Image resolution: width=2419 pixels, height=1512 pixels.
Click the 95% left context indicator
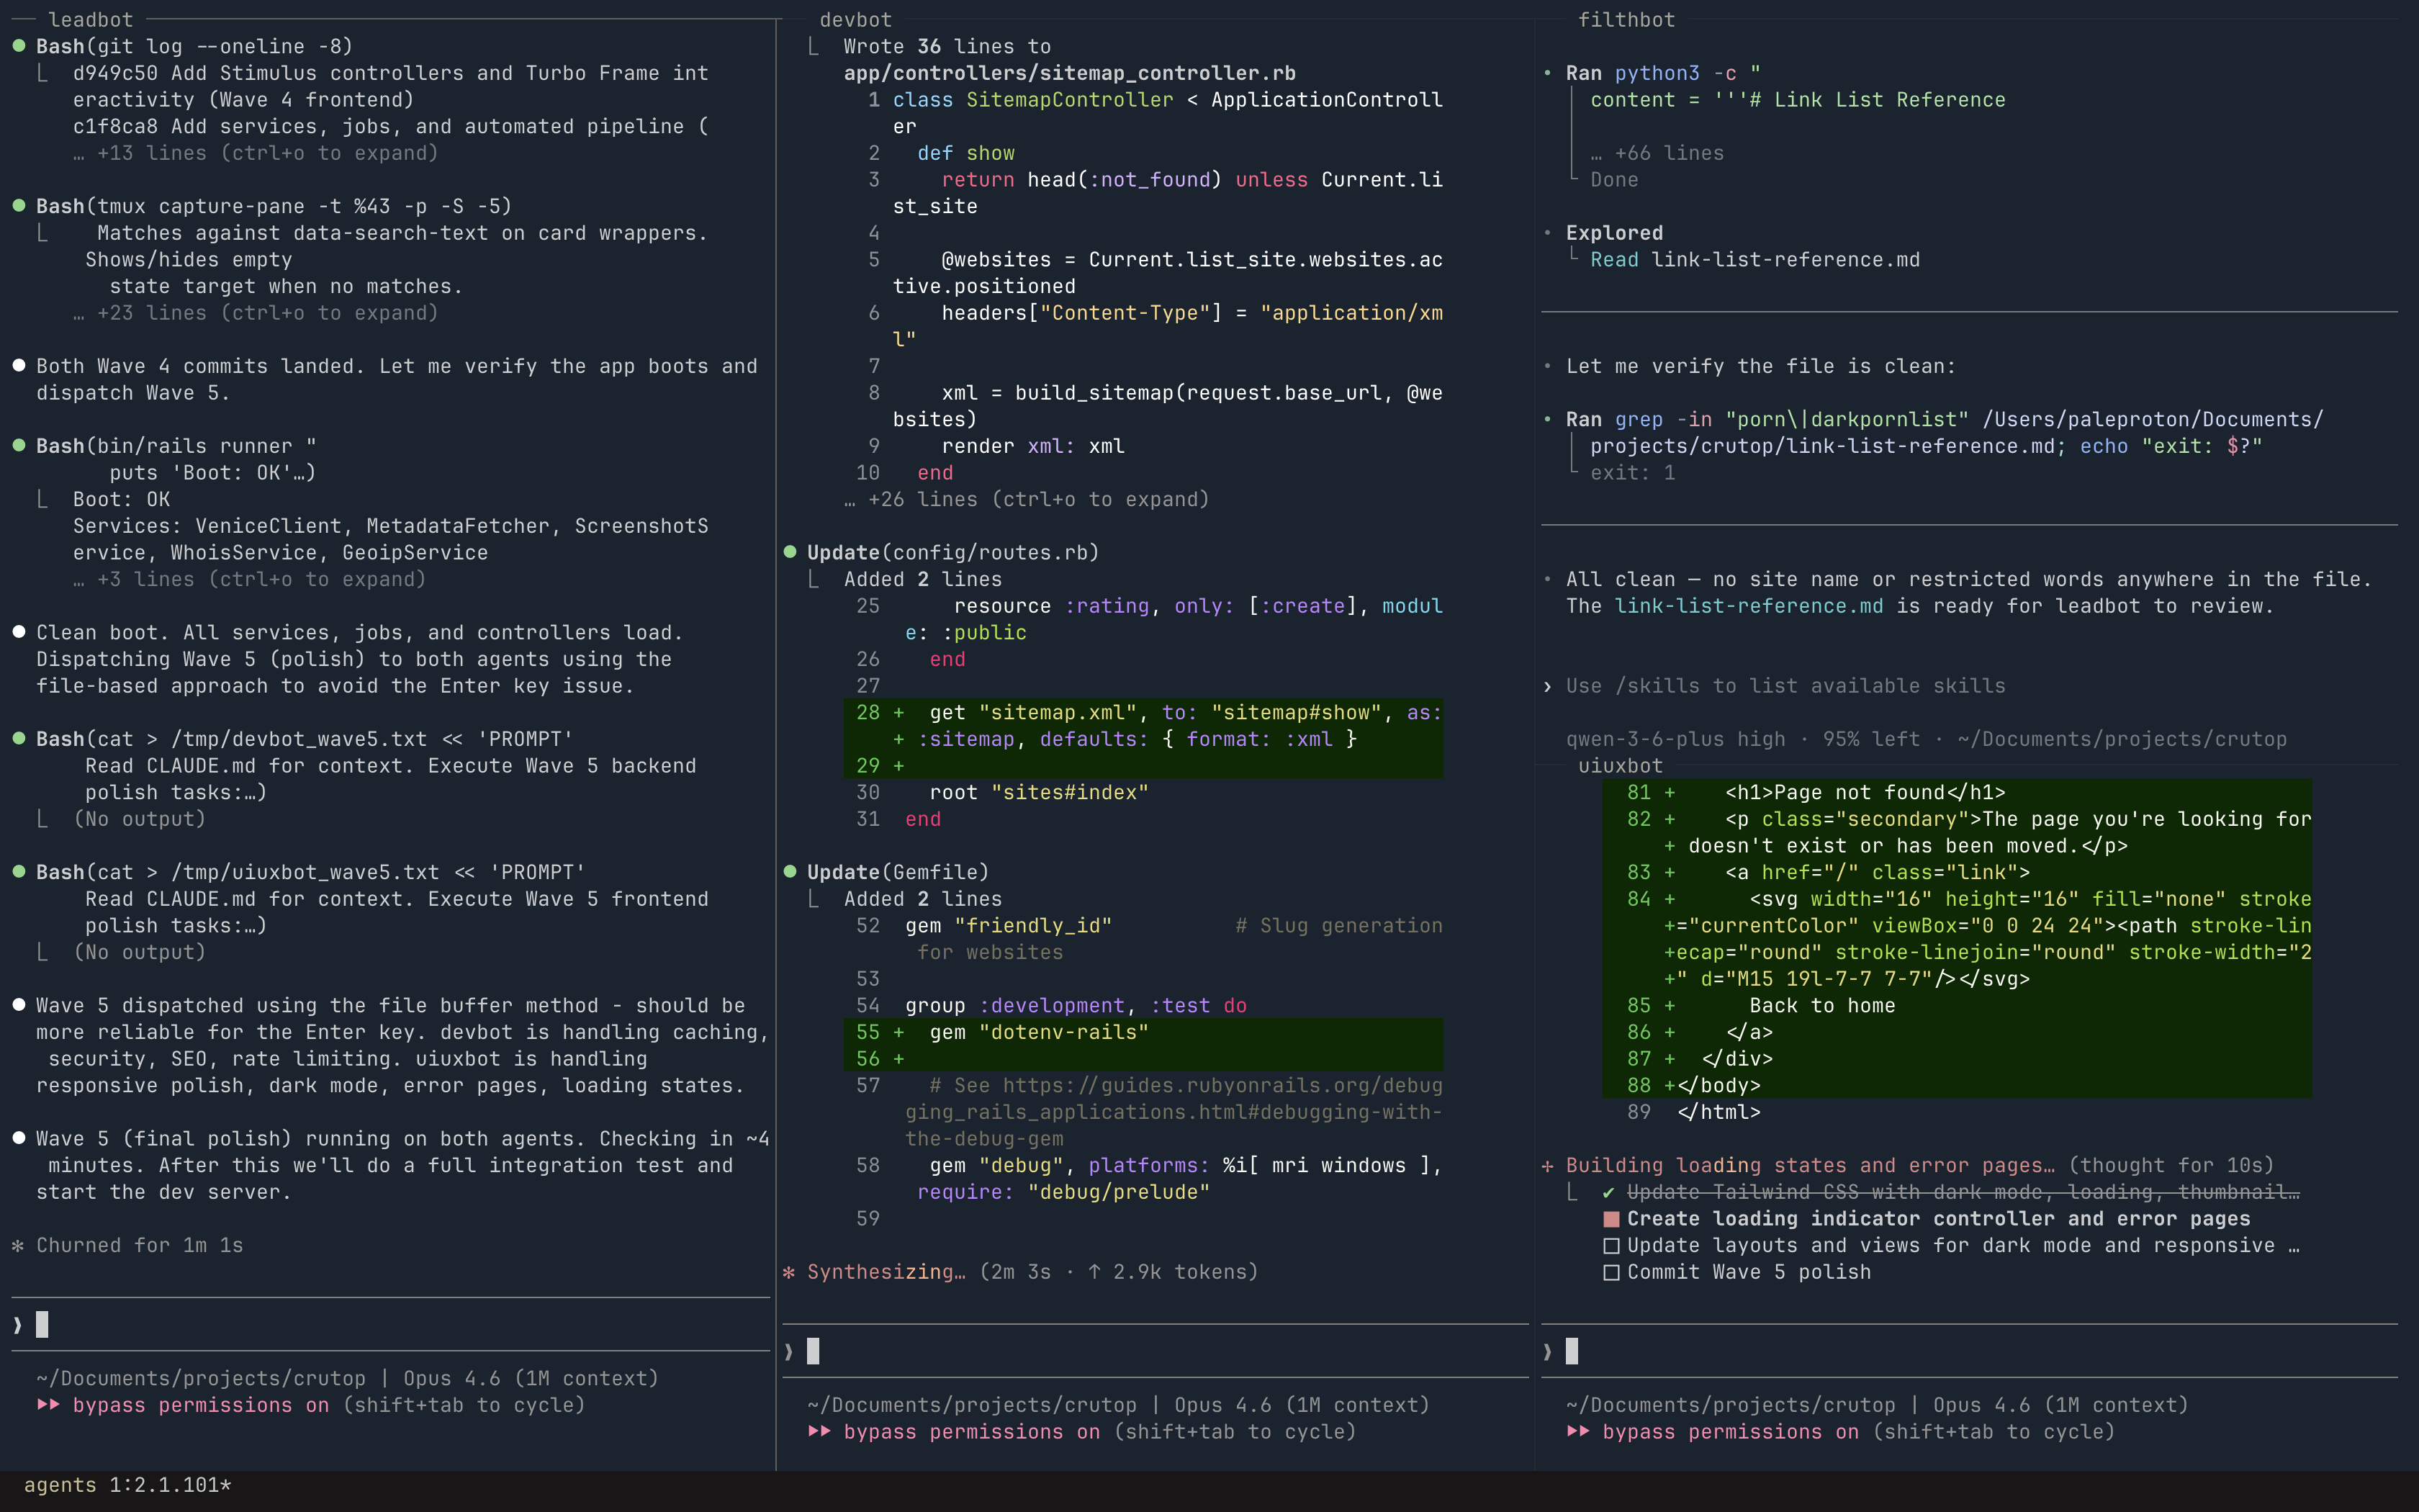pyautogui.click(x=1870, y=739)
